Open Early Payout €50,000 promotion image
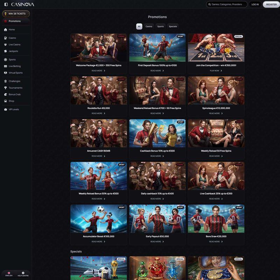 click(x=157, y=219)
